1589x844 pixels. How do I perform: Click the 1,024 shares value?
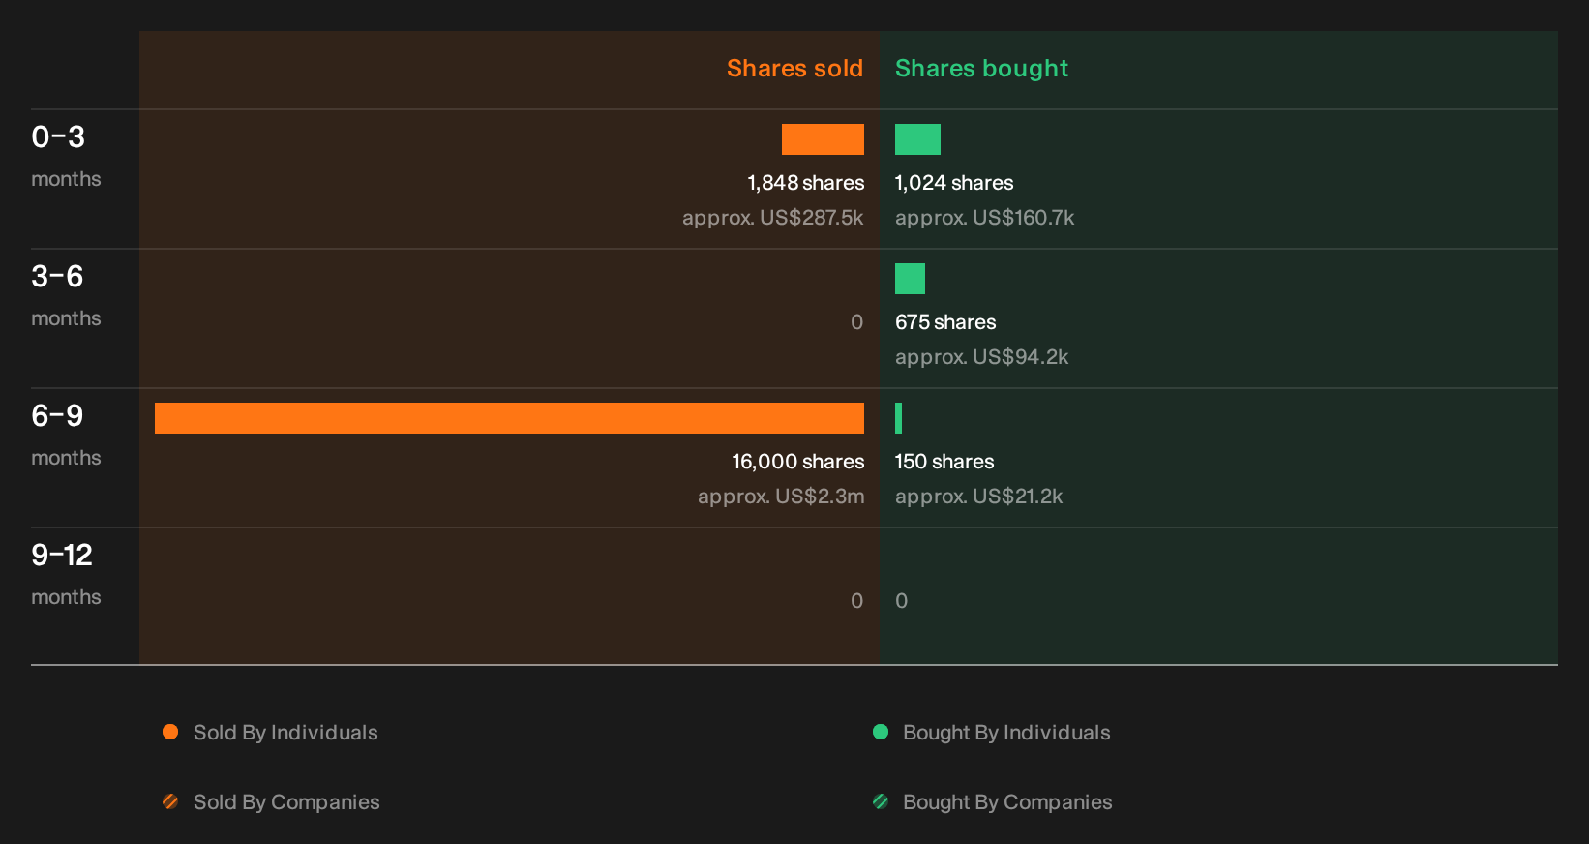coord(954,183)
